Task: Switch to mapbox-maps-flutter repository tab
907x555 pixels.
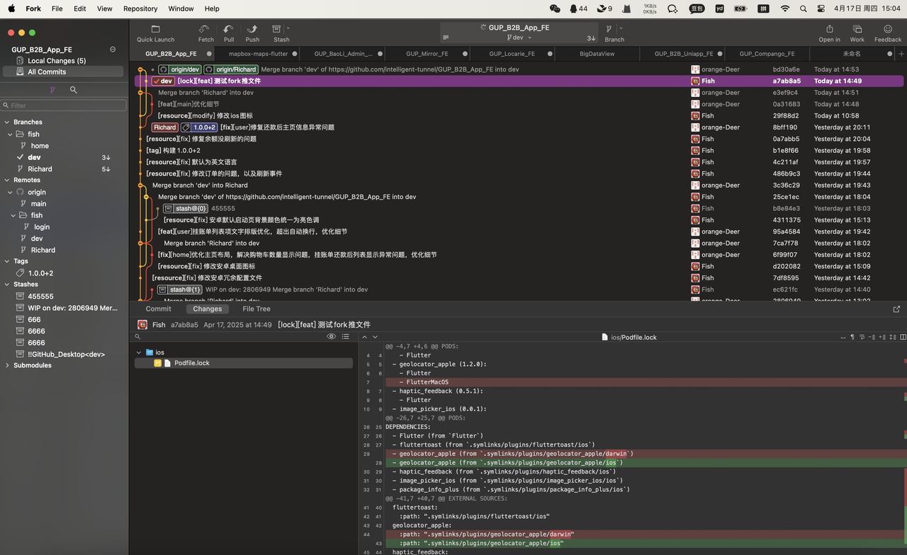Action: tap(258, 54)
